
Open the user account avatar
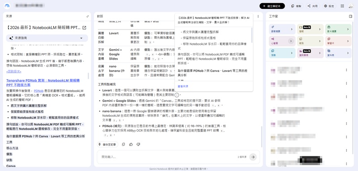point(351,6)
